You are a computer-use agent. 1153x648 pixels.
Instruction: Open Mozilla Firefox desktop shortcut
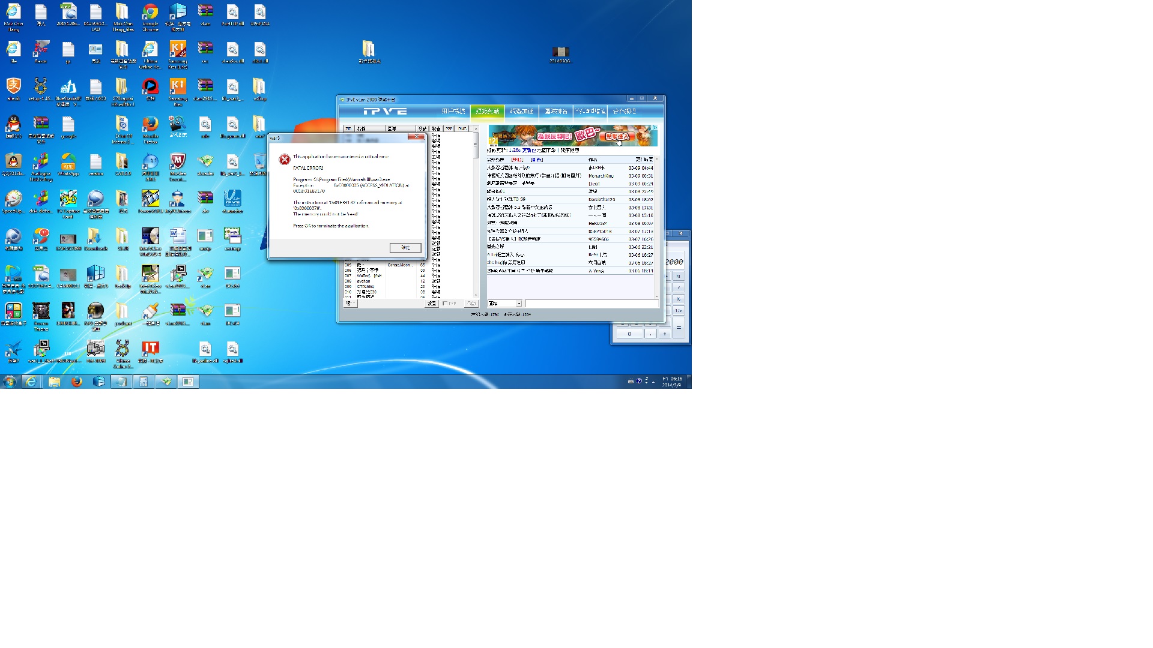coord(150,124)
